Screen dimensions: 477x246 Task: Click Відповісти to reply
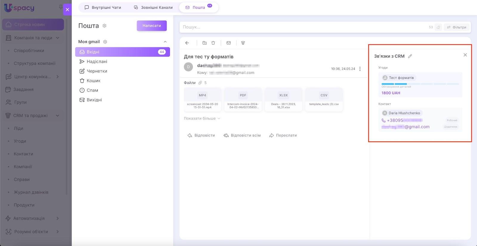(x=201, y=136)
